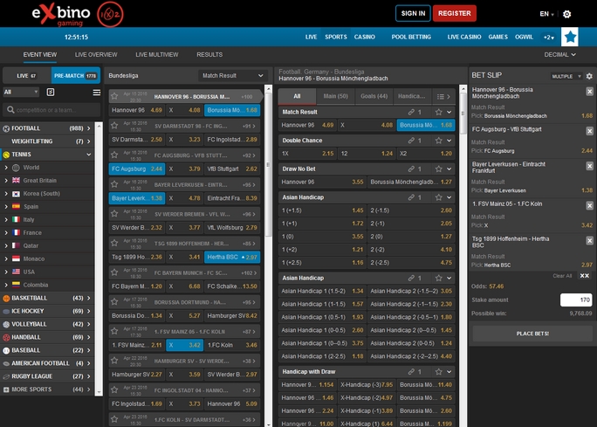Collapse the first Asian Handicap market
Image resolution: width=597 pixels, height=427 pixels.
pos(449,197)
